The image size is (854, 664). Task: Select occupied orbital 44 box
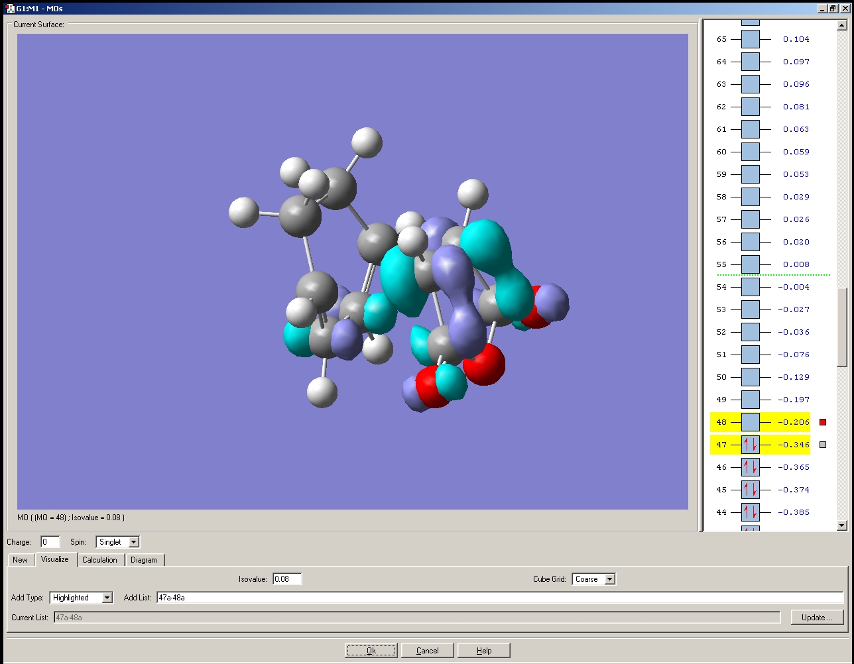pyautogui.click(x=750, y=512)
